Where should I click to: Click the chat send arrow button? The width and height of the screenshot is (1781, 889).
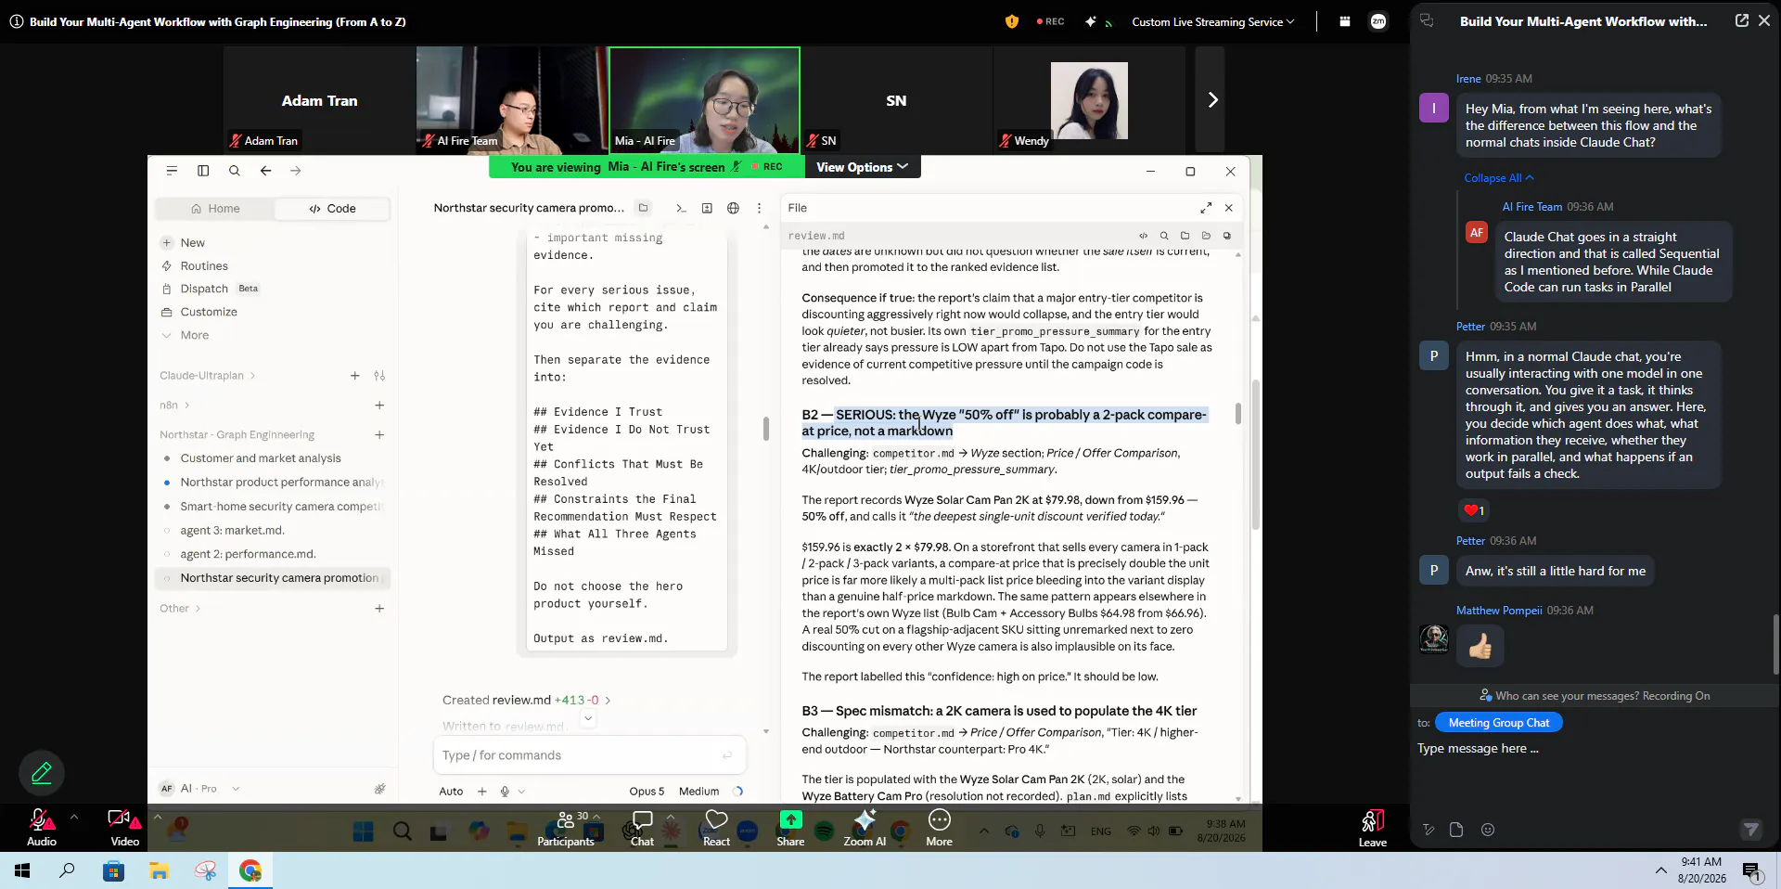1750,830
